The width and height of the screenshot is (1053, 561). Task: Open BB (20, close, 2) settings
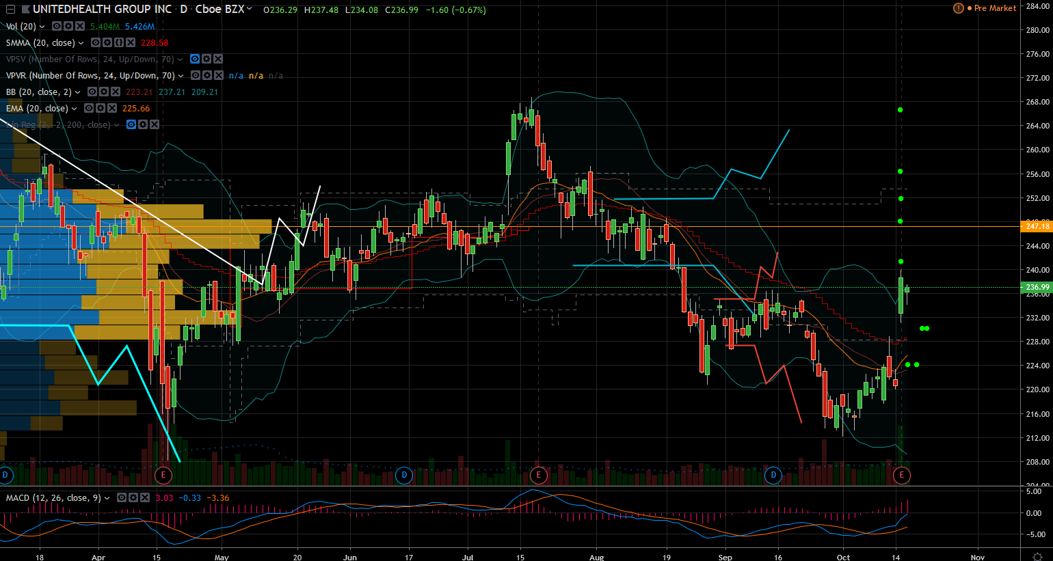(x=103, y=92)
